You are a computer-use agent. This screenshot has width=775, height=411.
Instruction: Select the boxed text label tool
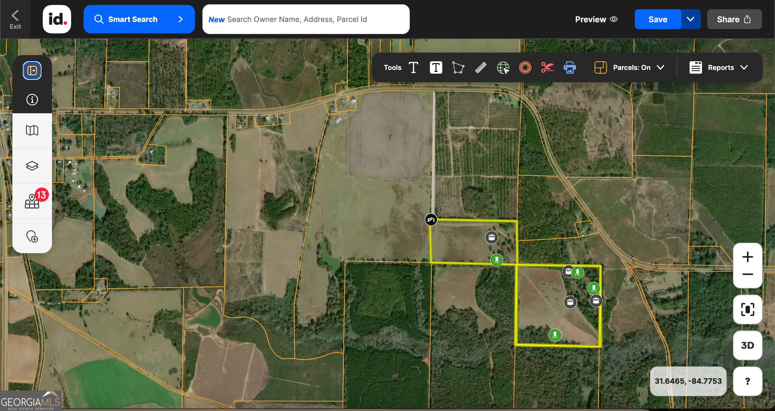(436, 67)
